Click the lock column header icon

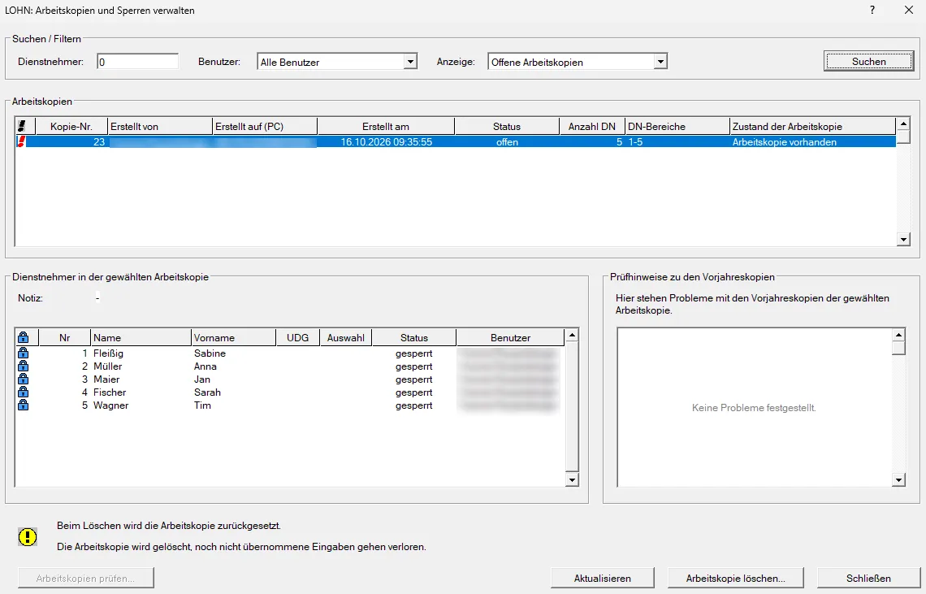point(23,337)
